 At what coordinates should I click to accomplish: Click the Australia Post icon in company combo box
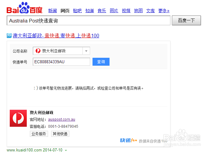tap(38, 51)
